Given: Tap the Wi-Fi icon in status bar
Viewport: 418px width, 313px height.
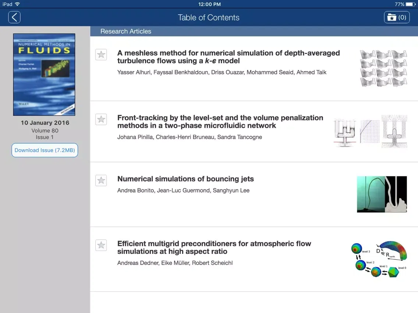Looking at the screenshot, I should (17, 4).
